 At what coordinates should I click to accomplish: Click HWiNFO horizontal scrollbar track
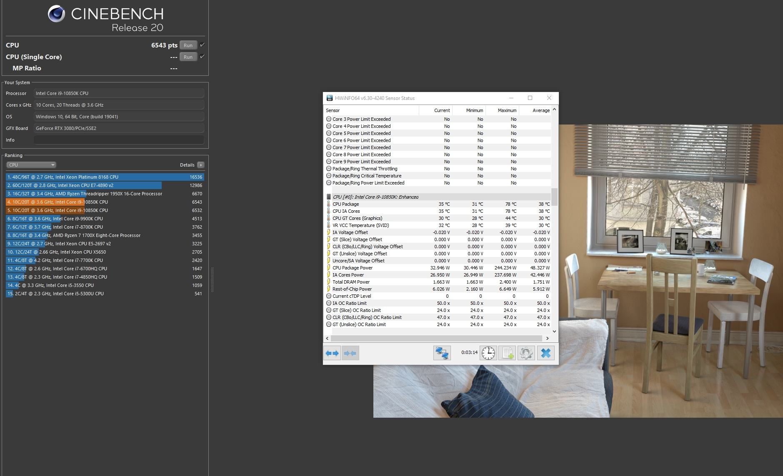coord(436,338)
